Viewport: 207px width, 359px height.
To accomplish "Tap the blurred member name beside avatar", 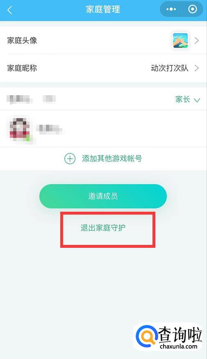I will pyautogui.click(x=50, y=129).
